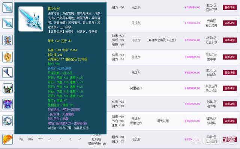Click the price ¥680000.00
The image size is (240, 149).
192,73
